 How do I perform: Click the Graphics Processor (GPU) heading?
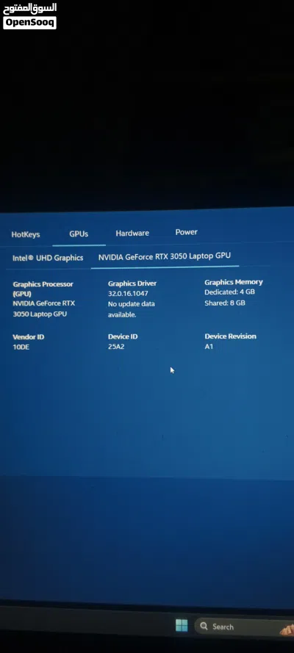(43, 289)
